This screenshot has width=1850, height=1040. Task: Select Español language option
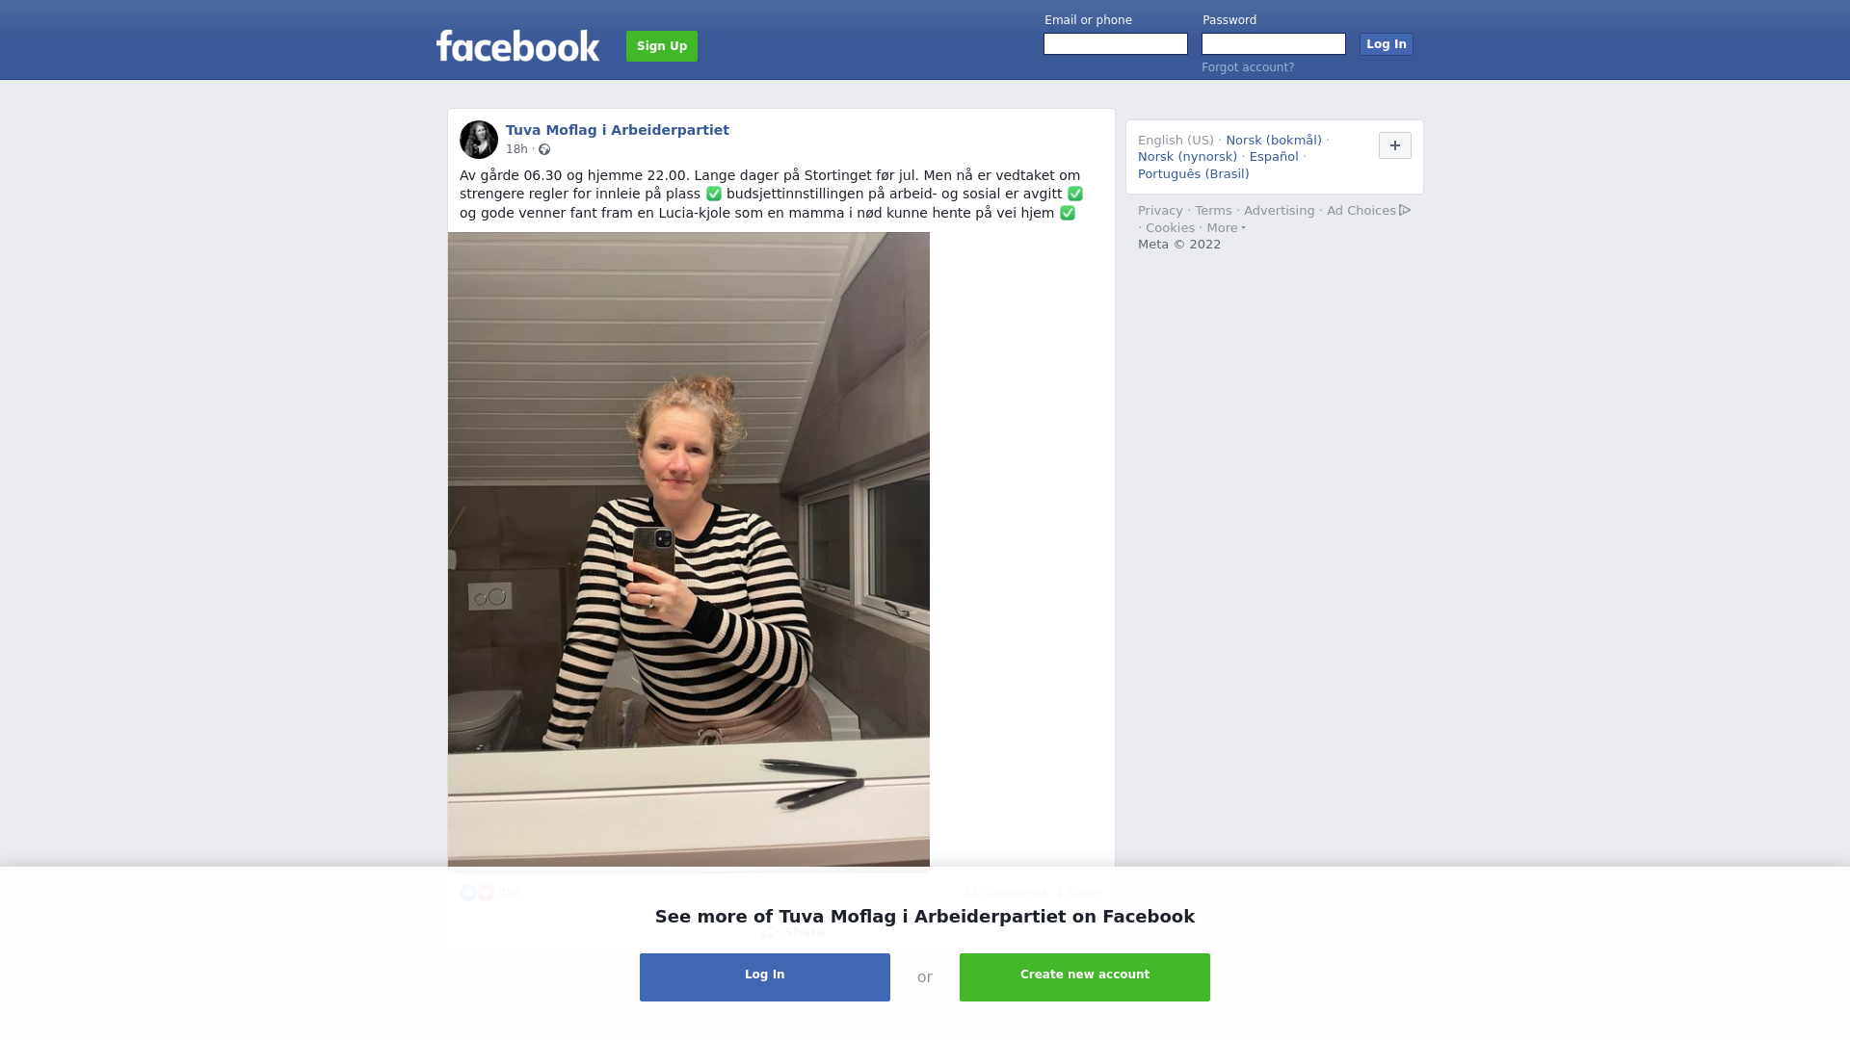pyautogui.click(x=1274, y=157)
